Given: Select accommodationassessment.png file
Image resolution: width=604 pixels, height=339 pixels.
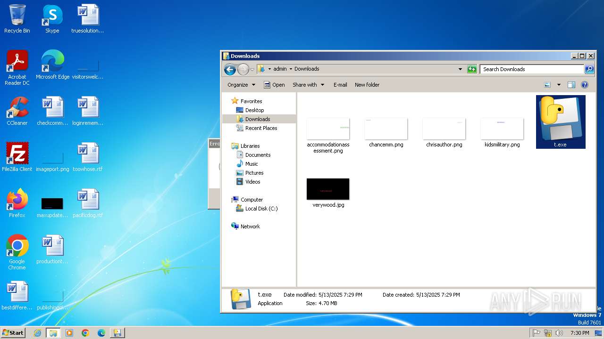Looking at the screenshot, I should (328, 136).
